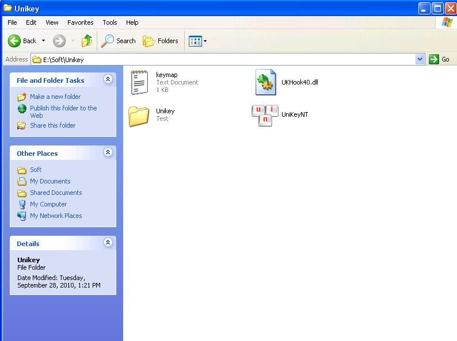Click the Soft folder icon

coord(22,170)
